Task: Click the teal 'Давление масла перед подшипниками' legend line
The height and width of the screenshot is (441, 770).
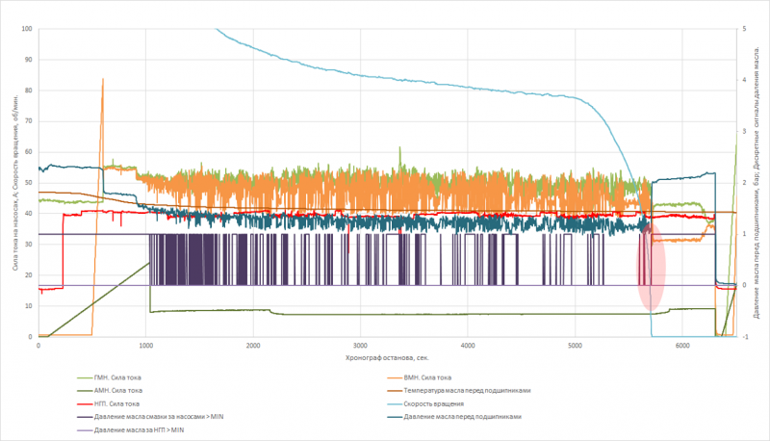Action: tap(395, 417)
